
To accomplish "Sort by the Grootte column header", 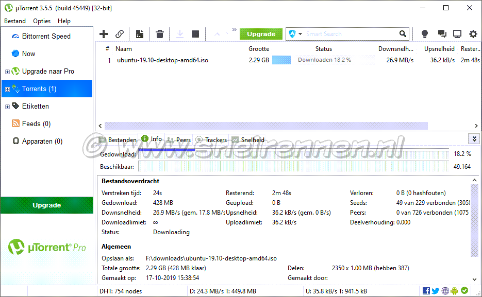I will (258, 49).
